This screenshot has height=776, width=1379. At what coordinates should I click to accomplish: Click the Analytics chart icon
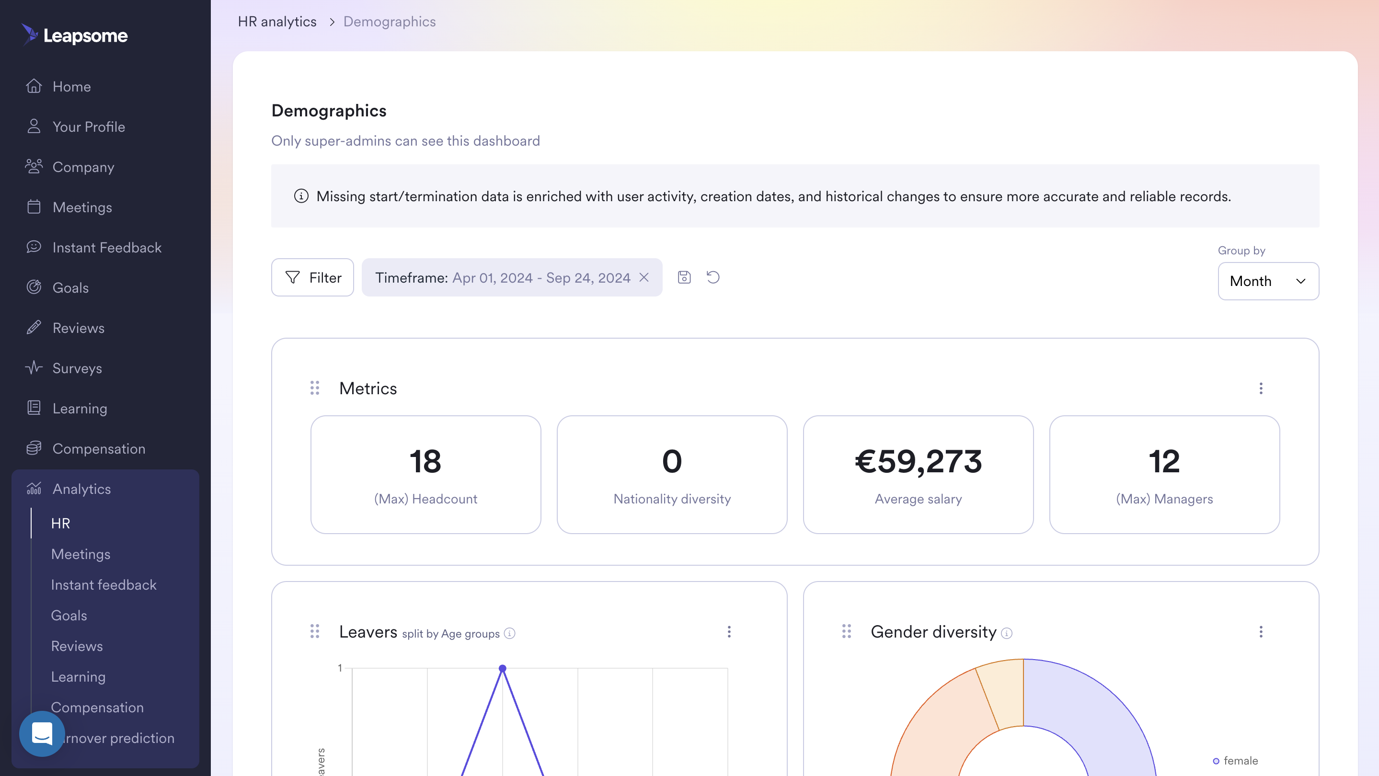[34, 488]
